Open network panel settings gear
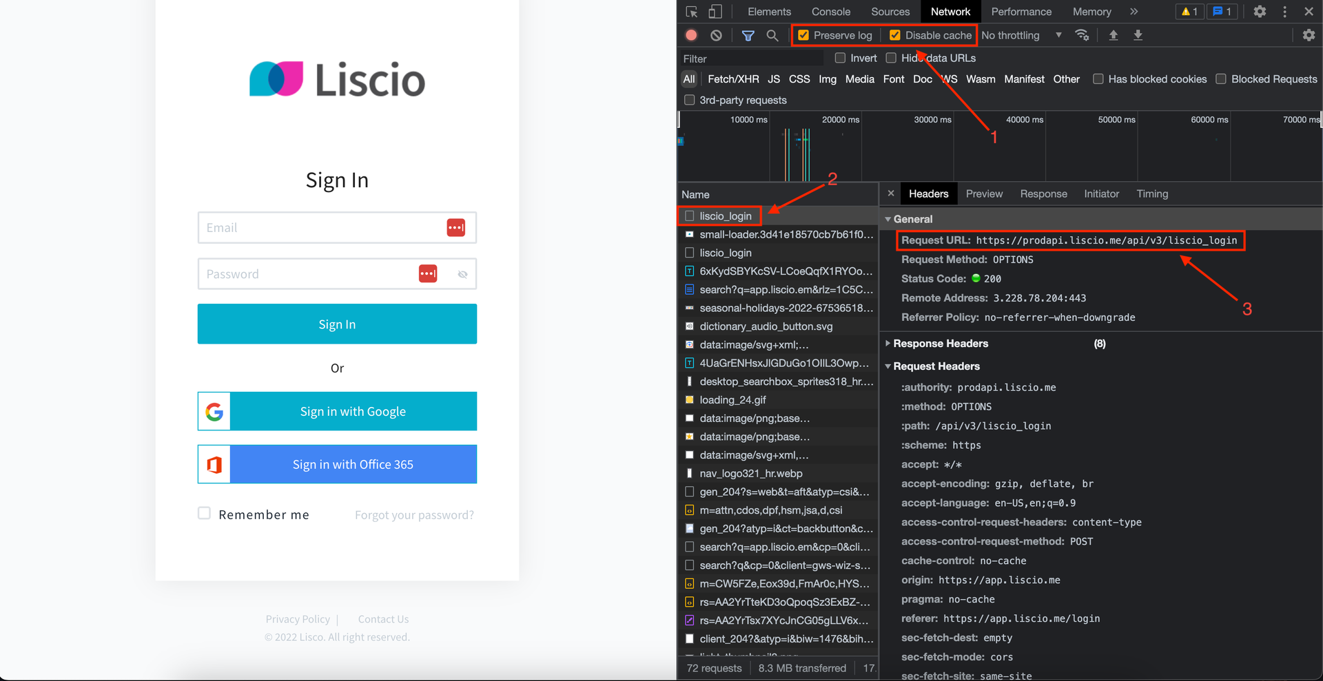 pos(1309,35)
